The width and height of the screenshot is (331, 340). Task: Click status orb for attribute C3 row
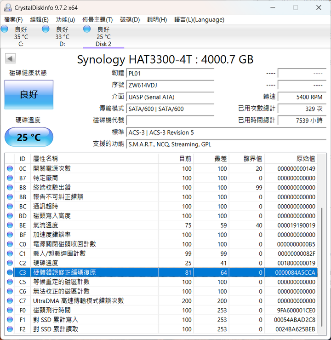tap(10, 272)
